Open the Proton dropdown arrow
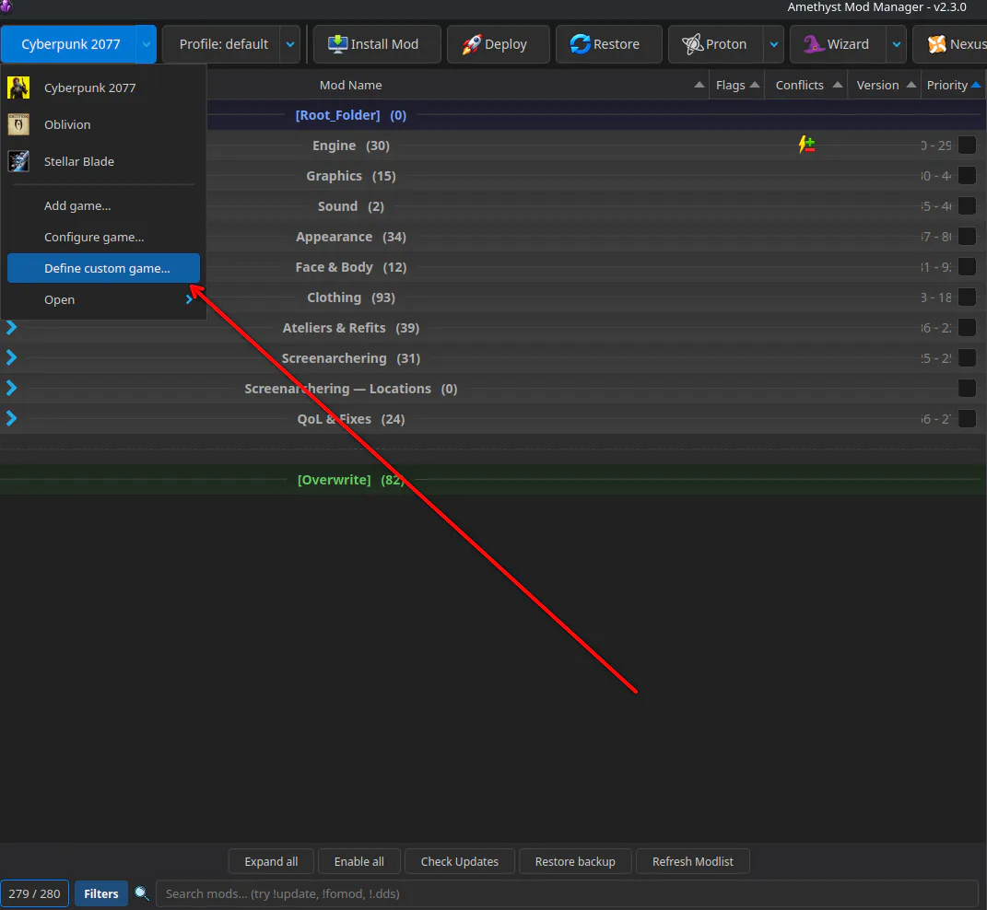Screen dimensions: 987x910 click(773, 44)
